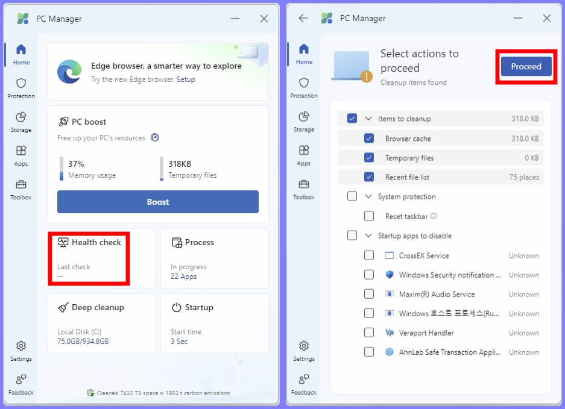Open the Process card
The height and width of the screenshot is (409, 565).
(215, 258)
